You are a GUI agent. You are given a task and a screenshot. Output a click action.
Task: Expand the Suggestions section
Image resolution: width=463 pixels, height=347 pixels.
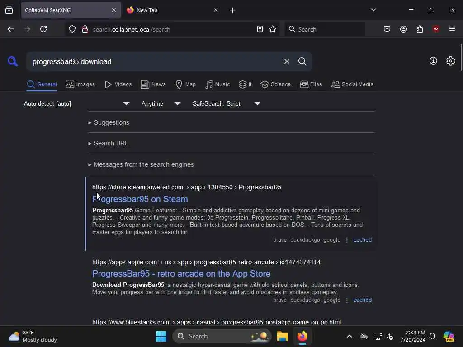tap(109, 122)
